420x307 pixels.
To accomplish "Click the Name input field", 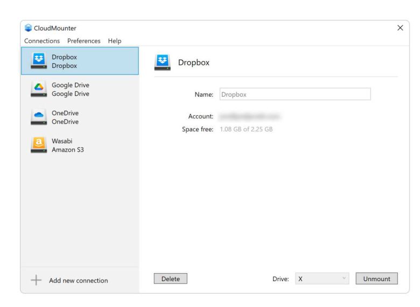I will click(295, 94).
